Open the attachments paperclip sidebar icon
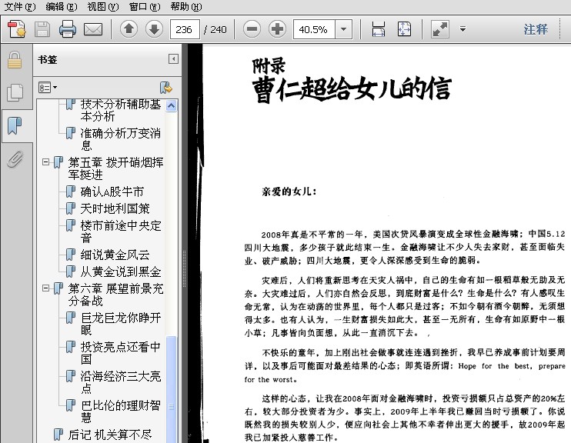This screenshot has width=571, height=443. click(x=15, y=158)
